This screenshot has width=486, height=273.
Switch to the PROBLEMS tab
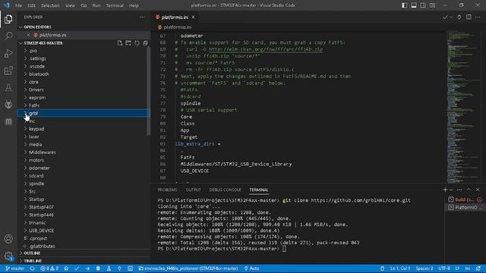pyautogui.click(x=167, y=190)
